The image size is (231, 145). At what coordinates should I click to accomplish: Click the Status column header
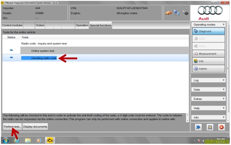pyautogui.click(x=11, y=37)
